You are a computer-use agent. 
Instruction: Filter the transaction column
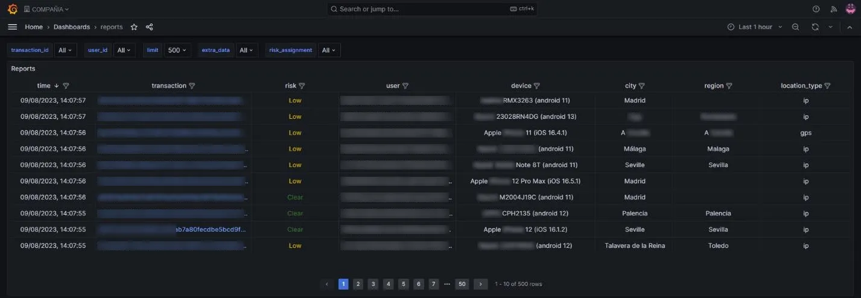click(192, 86)
